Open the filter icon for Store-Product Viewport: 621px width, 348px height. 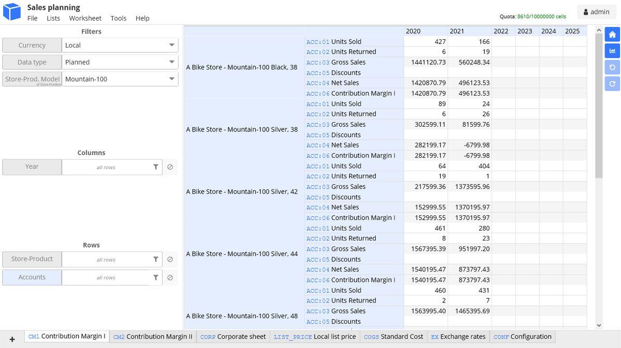(x=156, y=260)
